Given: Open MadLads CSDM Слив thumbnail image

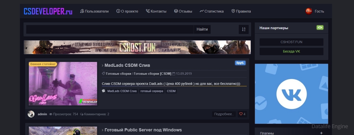Looking at the screenshot, I should click(x=63, y=84).
